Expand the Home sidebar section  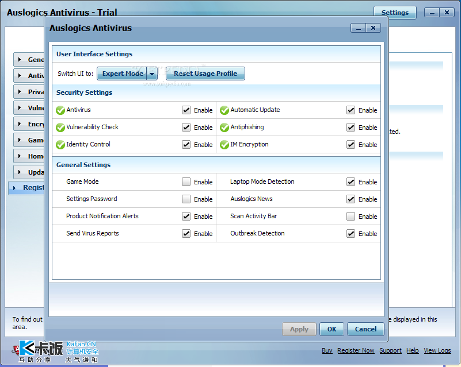pos(29,156)
